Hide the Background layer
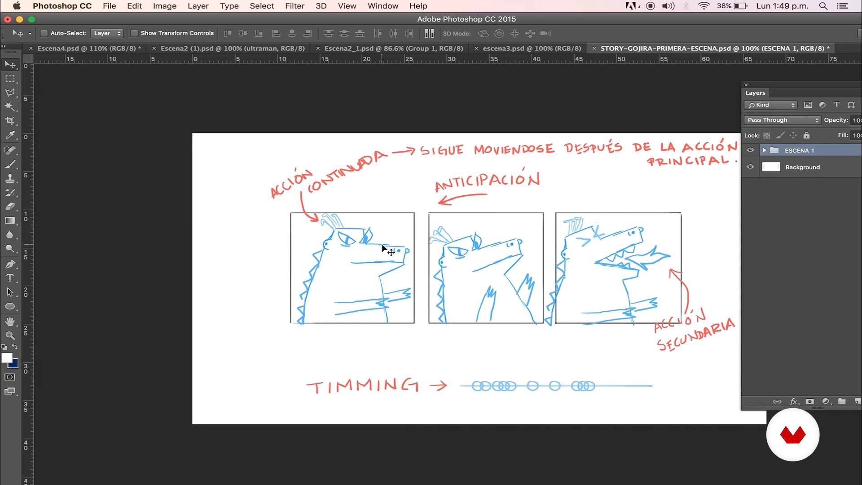The height and width of the screenshot is (485, 862). (x=750, y=167)
